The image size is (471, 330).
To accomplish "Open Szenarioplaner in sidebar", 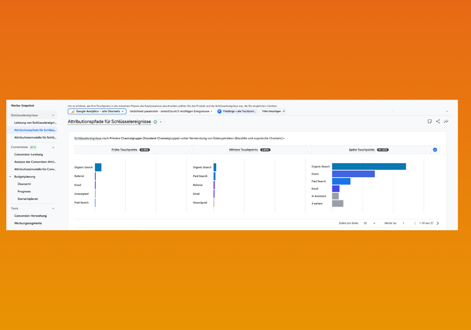I will point(28,199).
